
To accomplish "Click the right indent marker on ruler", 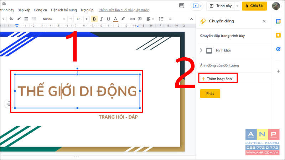I will 138,26.
